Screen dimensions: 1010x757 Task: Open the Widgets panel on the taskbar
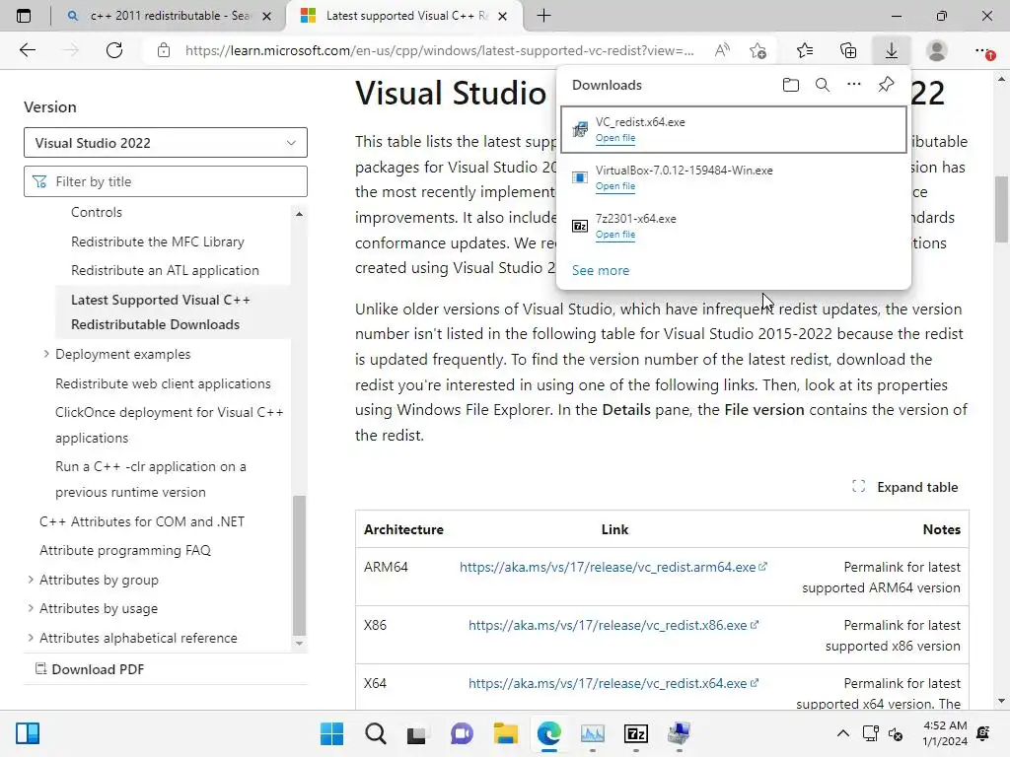click(28, 733)
